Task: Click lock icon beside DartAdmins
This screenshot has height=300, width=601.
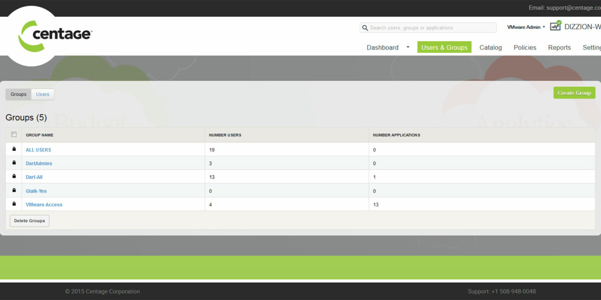Action: coord(14,163)
